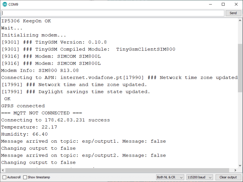This screenshot has width=243, height=182.
Task: Open the '115200 baud' rate selector
Action: coord(199,177)
